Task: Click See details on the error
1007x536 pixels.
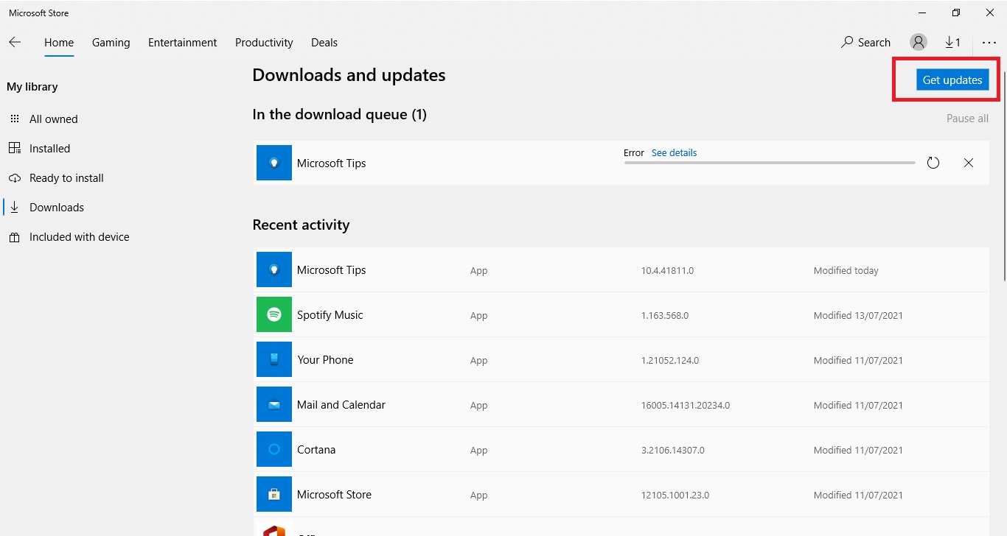Action: click(x=674, y=152)
